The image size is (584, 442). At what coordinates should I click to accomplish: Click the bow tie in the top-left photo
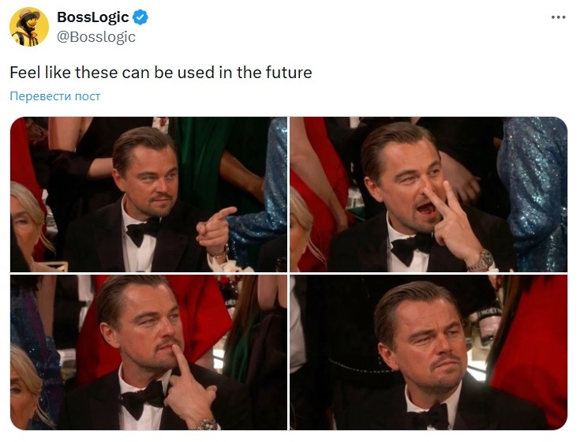click(x=143, y=231)
